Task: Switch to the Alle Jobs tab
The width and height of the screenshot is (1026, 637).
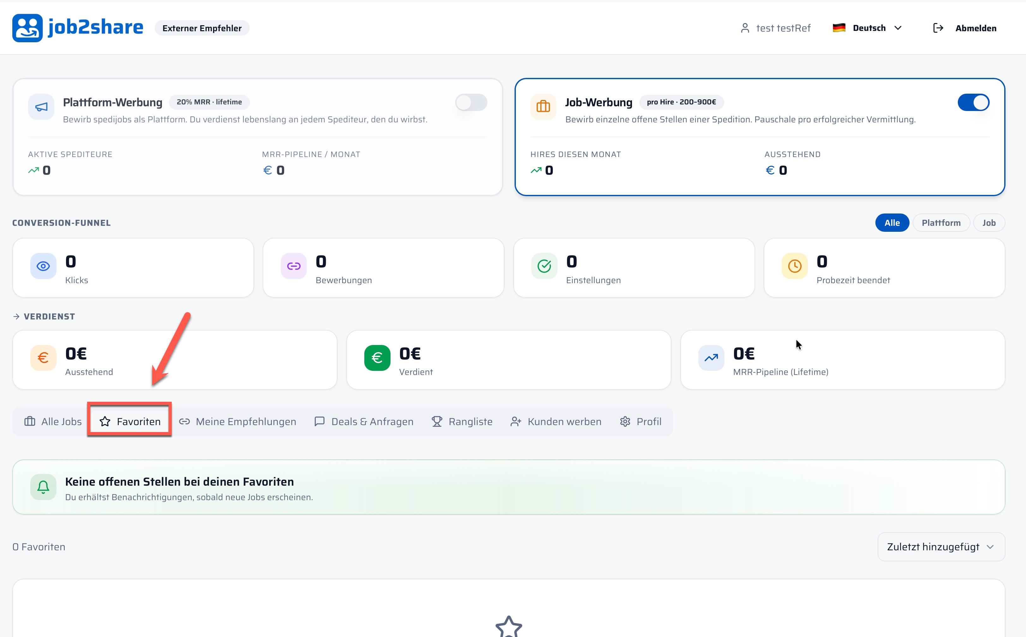Action: pyautogui.click(x=53, y=421)
